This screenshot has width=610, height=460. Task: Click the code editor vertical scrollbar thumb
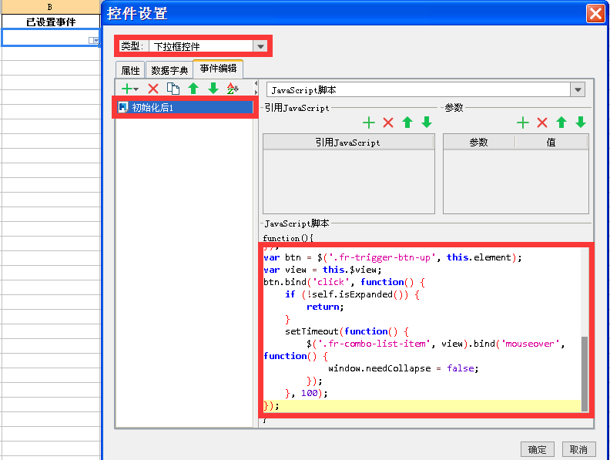[x=585, y=374]
